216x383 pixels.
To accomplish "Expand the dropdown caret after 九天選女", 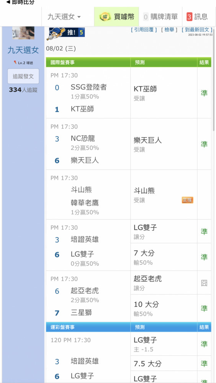I will click(79, 17).
